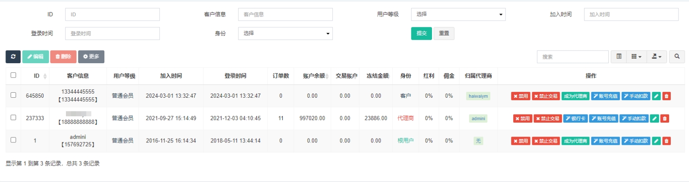Open the 用户等级 select dropdown
The image size is (689, 182).
458,14
